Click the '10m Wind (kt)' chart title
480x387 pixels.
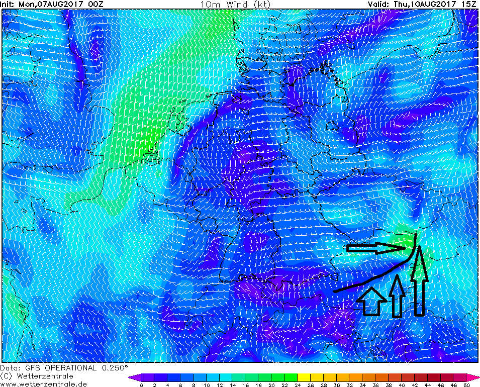235,5
